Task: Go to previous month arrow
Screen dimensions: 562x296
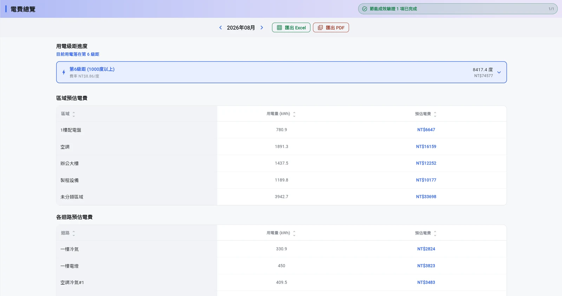Action: click(x=221, y=28)
